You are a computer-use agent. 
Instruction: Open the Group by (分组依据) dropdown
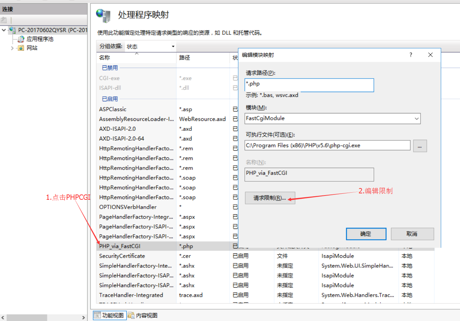(x=173, y=47)
